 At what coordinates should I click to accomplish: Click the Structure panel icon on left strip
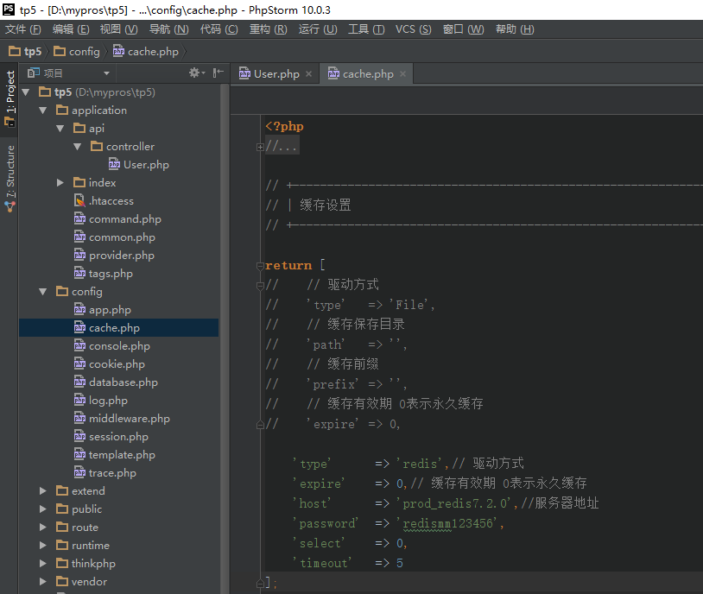(x=9, y=206)
